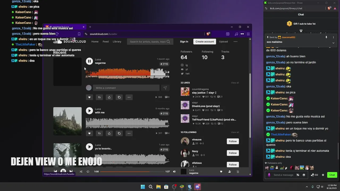
Task: Like the 'with me' track
Action: click(89, 133)
